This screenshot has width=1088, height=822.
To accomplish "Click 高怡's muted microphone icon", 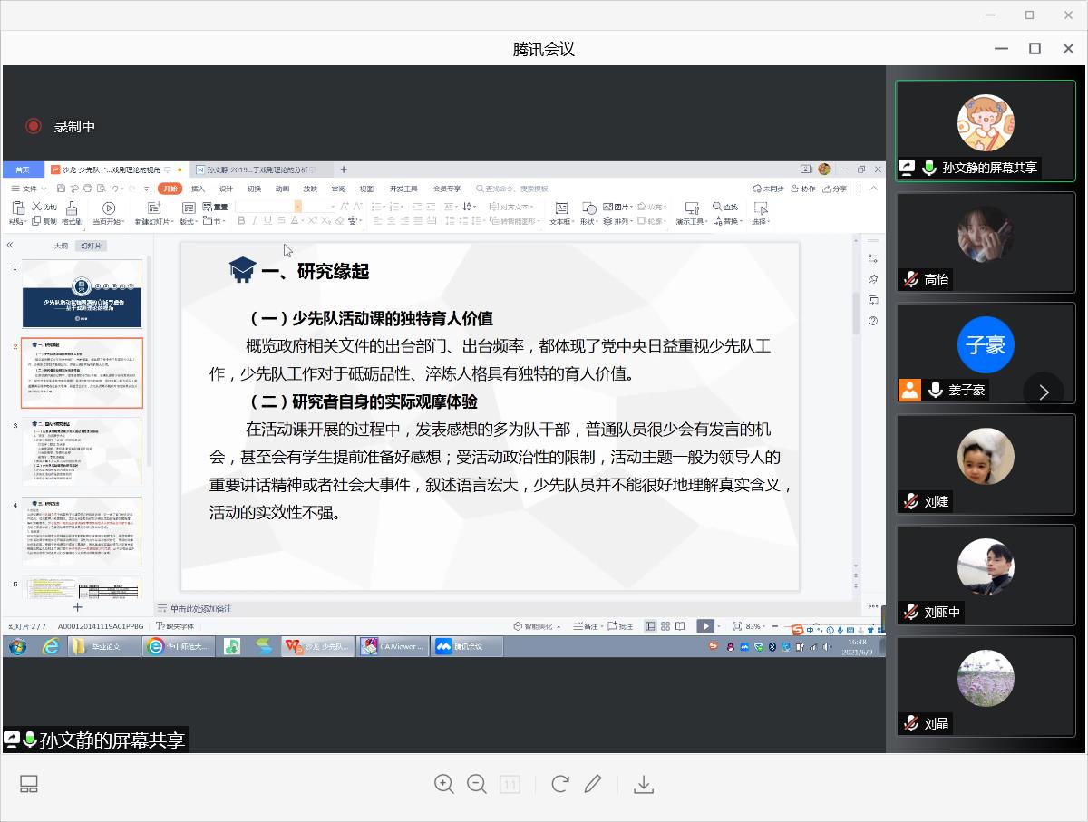I will (910, 279).
